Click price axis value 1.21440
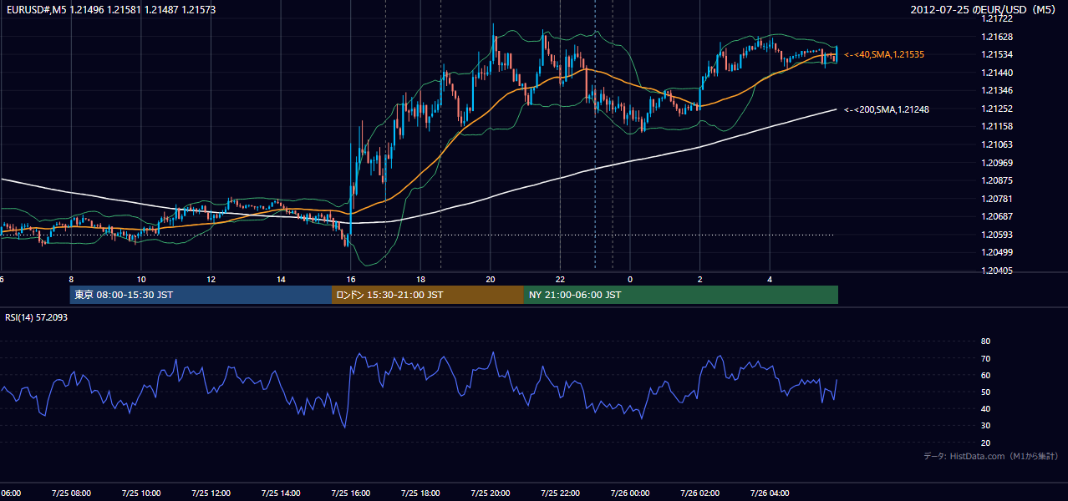This screenshot has height=501, width=1068. pyautogui.click(x=998, y=73)
